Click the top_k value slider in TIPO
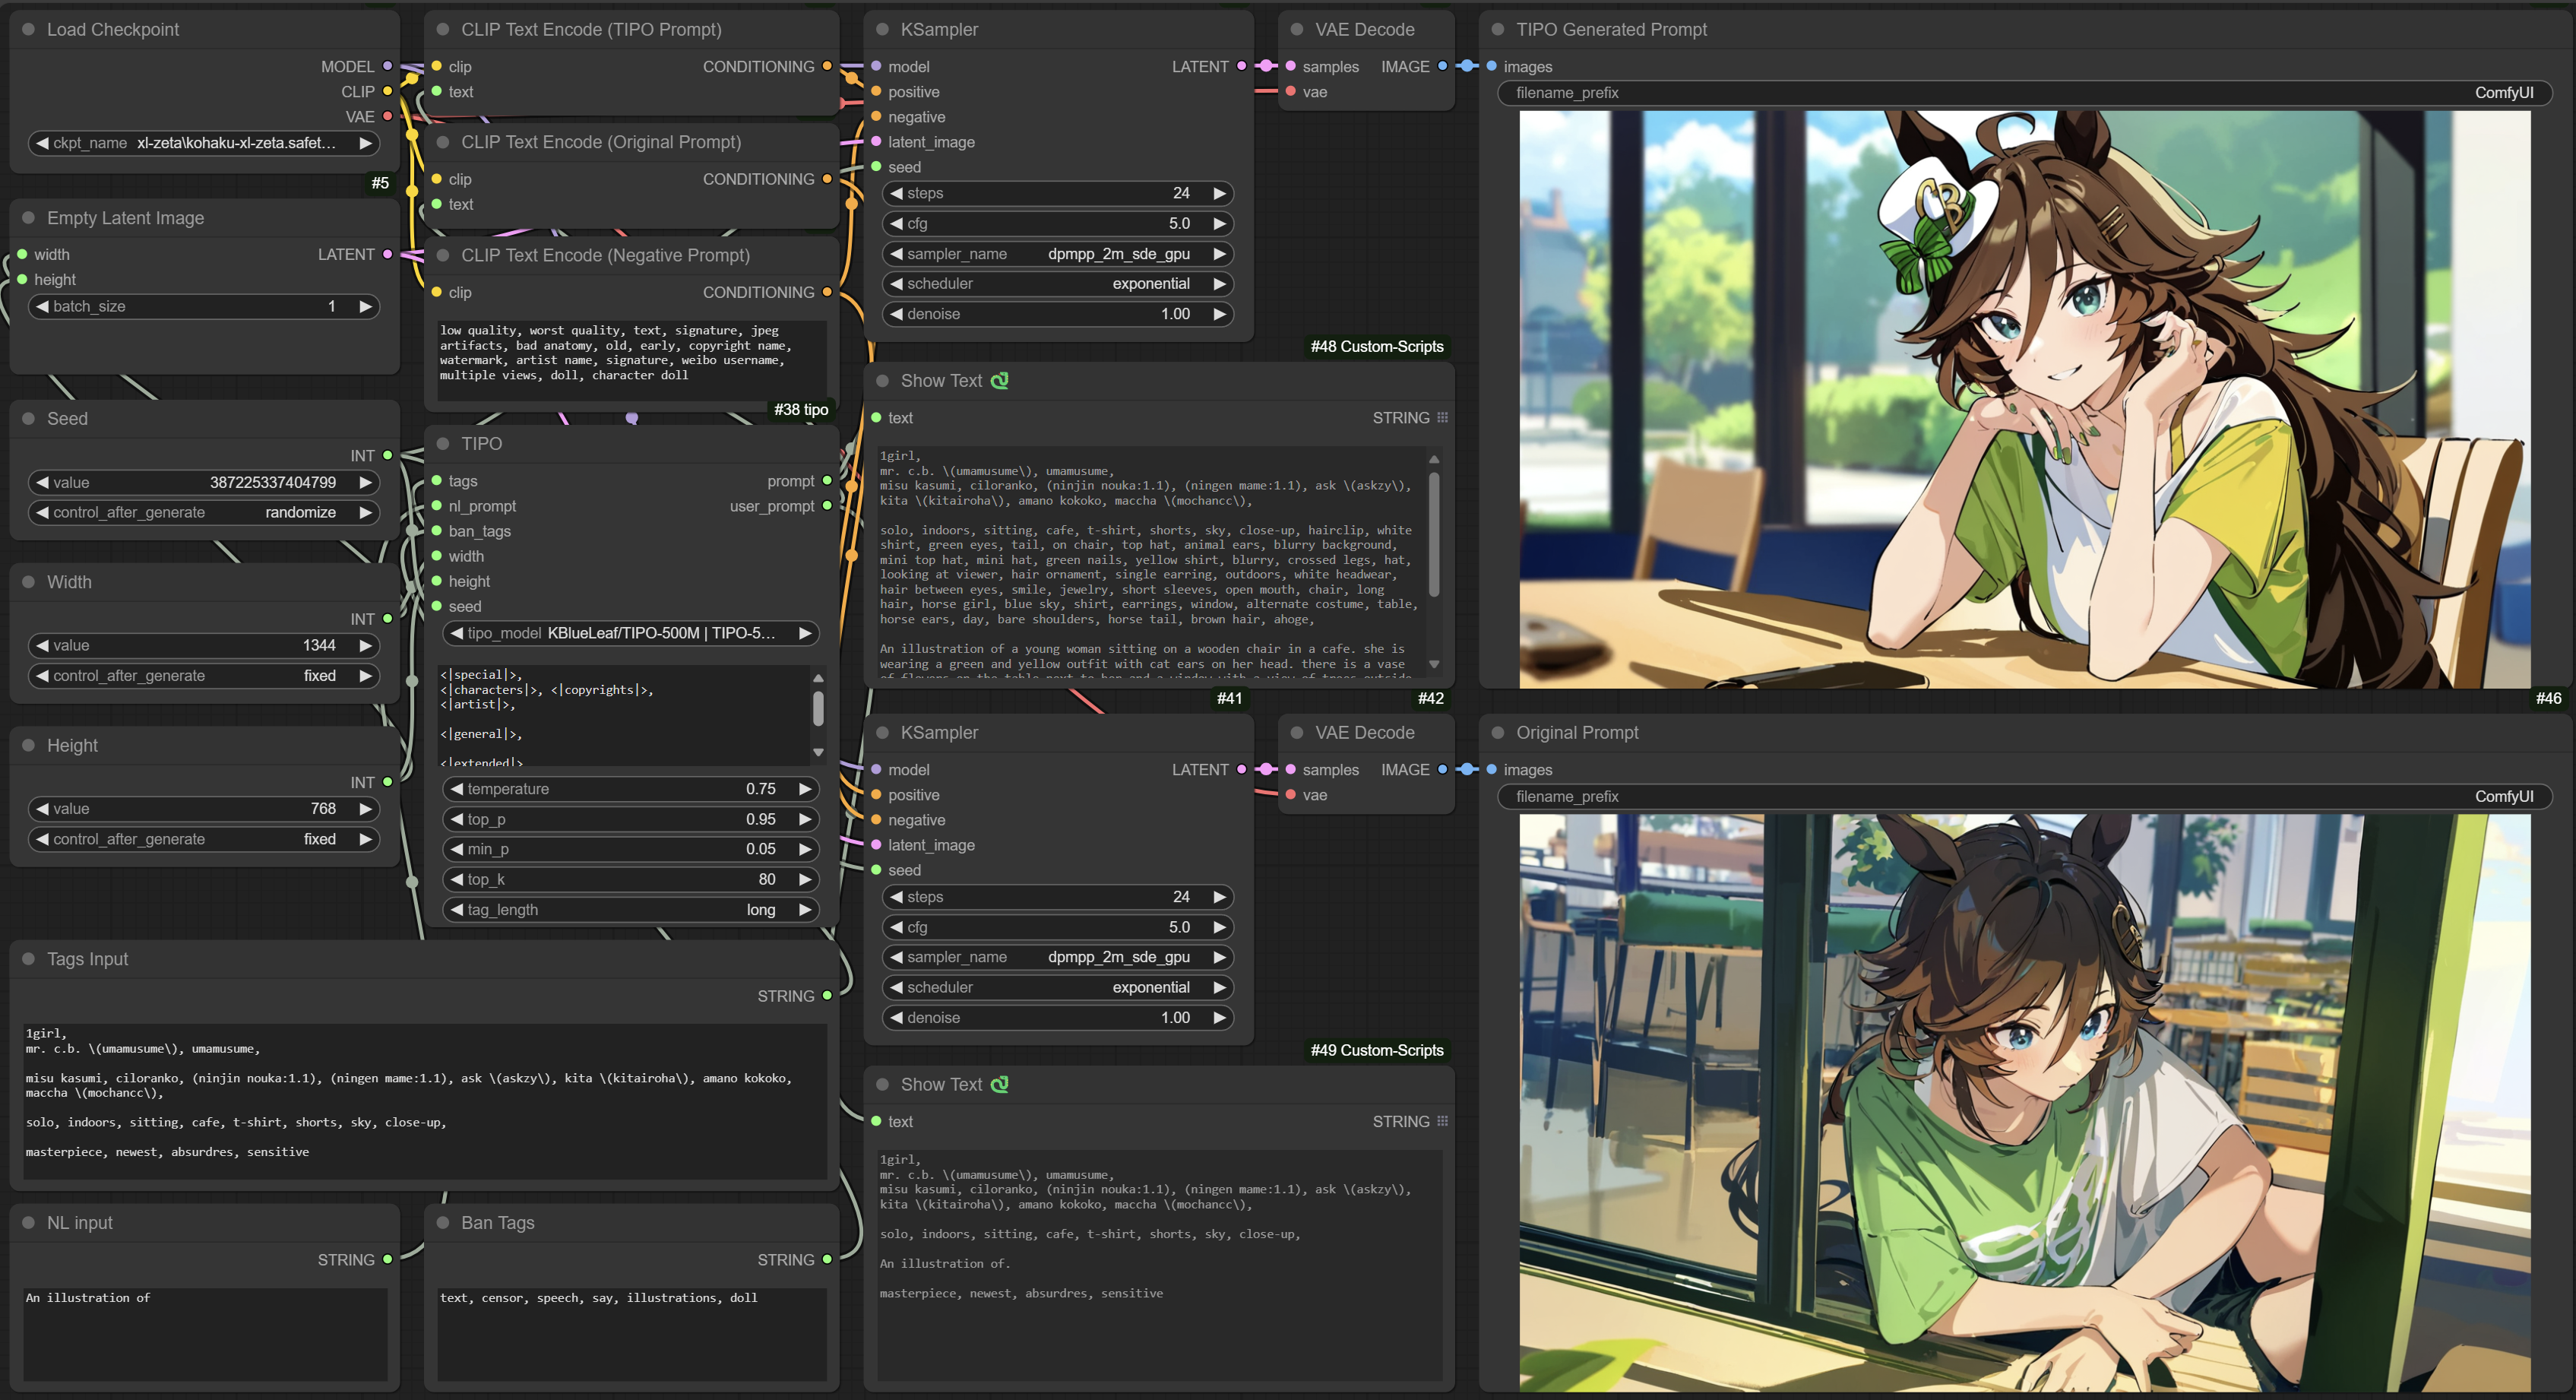Viewport: 2576px width, 1400px height. tap(630, 879)
